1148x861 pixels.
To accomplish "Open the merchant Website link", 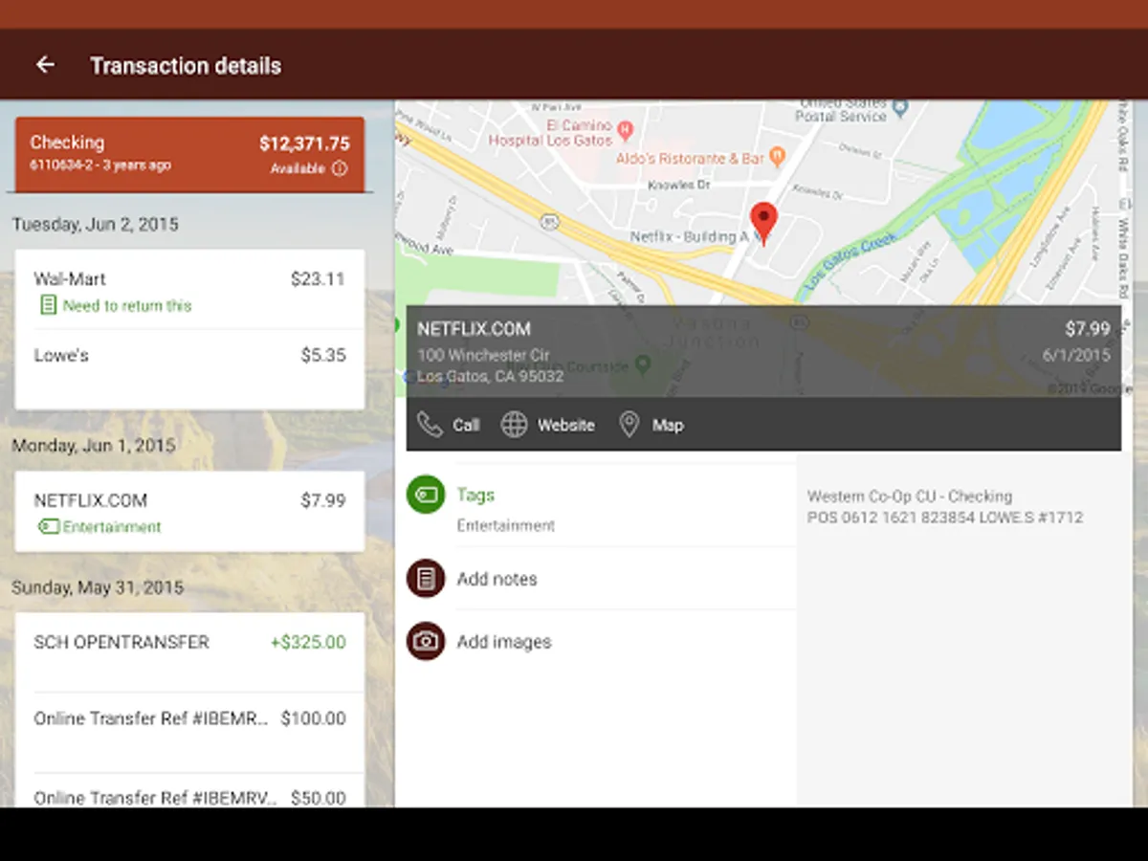I will tap(548, 425).
